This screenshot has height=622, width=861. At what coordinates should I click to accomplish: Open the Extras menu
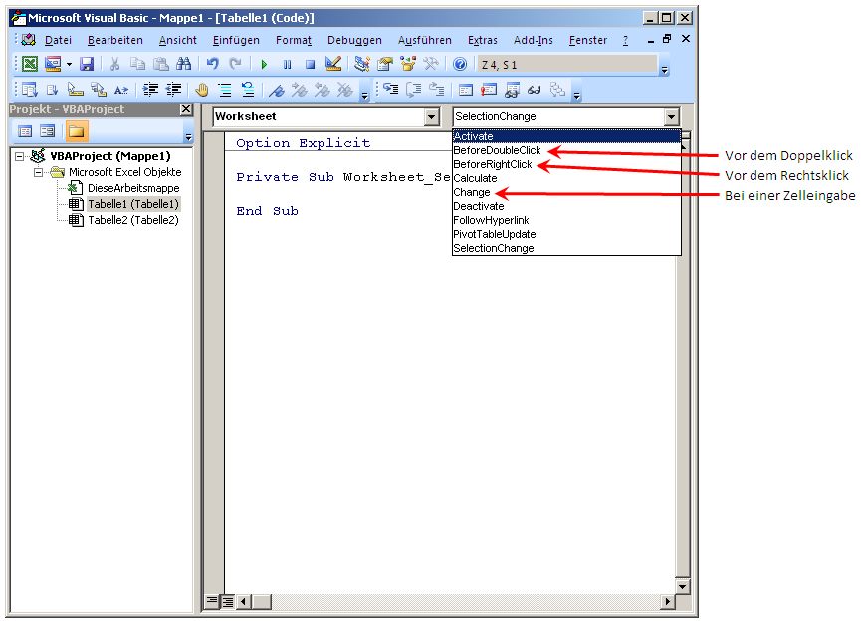482,40
